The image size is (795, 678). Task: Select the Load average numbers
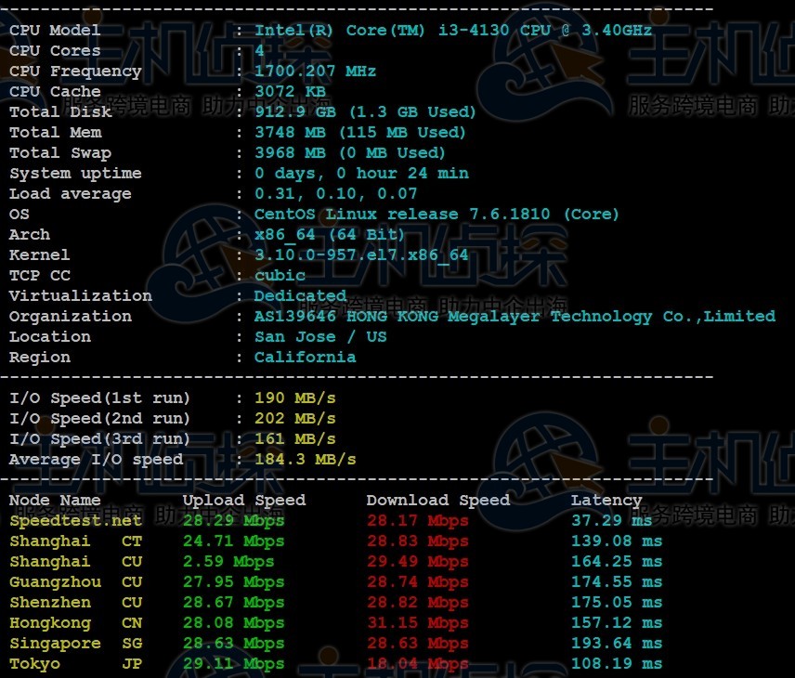335,194
